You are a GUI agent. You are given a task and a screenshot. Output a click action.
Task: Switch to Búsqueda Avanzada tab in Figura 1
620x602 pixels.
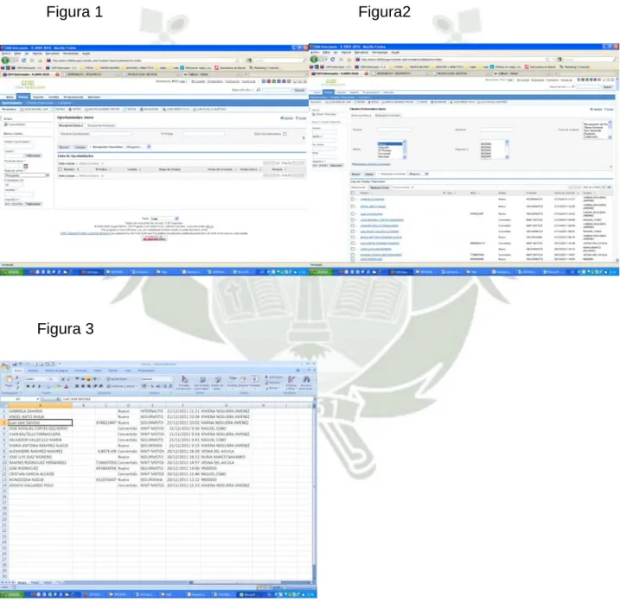101,125
